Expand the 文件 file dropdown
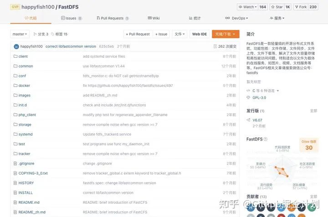Screen dimensions: 328x217 tap(179, 34)
